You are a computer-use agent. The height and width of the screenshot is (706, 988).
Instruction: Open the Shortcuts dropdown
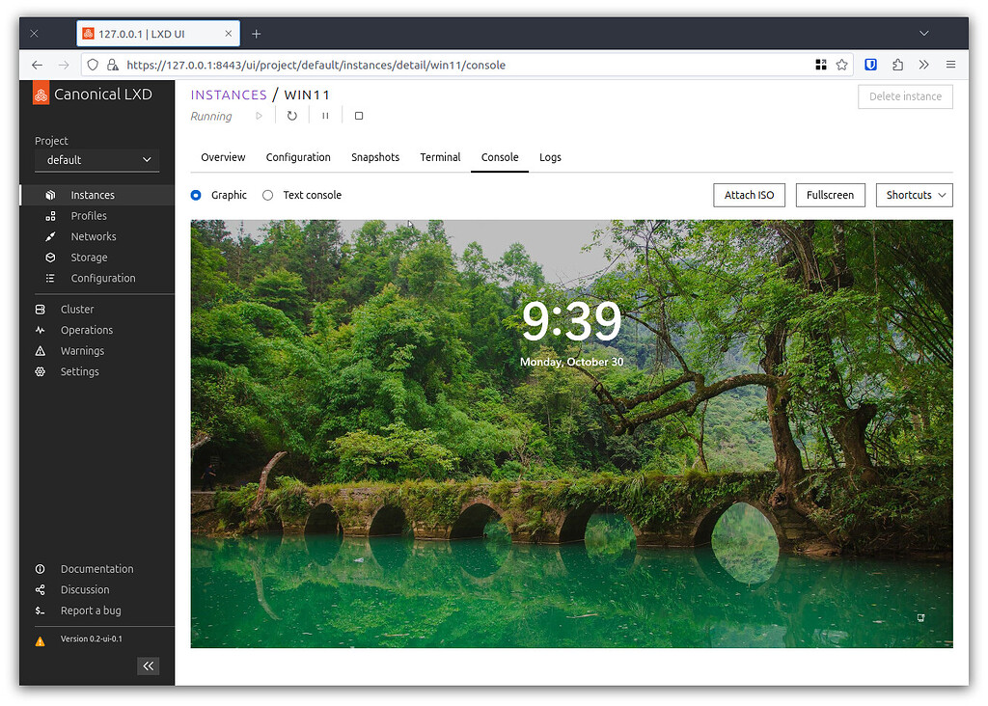[x=914, y=195]
